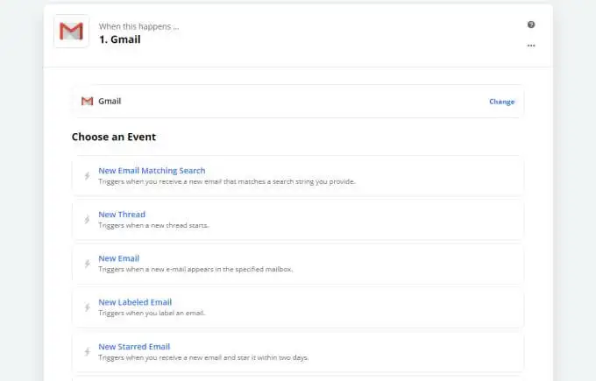Choose the New Starred Email event

coord(298,352)
